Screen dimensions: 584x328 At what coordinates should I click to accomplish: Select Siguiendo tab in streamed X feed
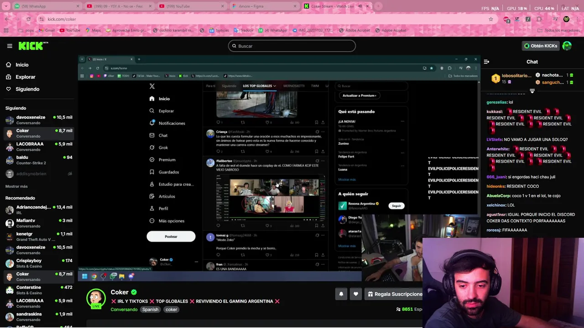(x=229, y=86)
